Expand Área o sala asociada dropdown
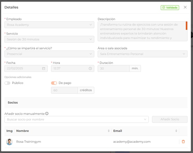193x153 pixels. point(142,54)
